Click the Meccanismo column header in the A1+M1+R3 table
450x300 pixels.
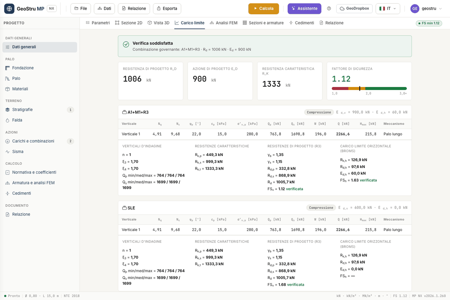pyautogui.click(x=394, y=124)
